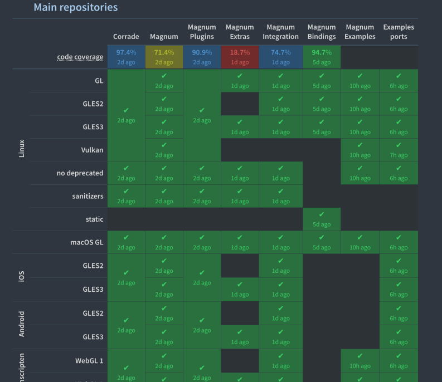Open Corrade Linux GL–Vulkan merged build cell
This screenshot has width=442, height=382.
[127, 115]
